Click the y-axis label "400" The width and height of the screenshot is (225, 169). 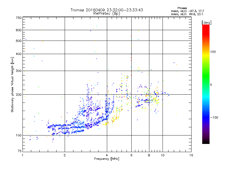coord(19,54)
